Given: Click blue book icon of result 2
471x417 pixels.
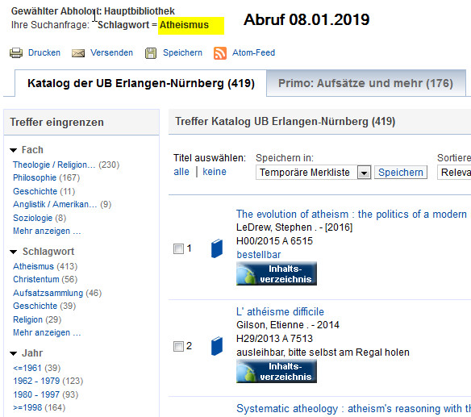Looking at the screenshot, I should (217, 346).
